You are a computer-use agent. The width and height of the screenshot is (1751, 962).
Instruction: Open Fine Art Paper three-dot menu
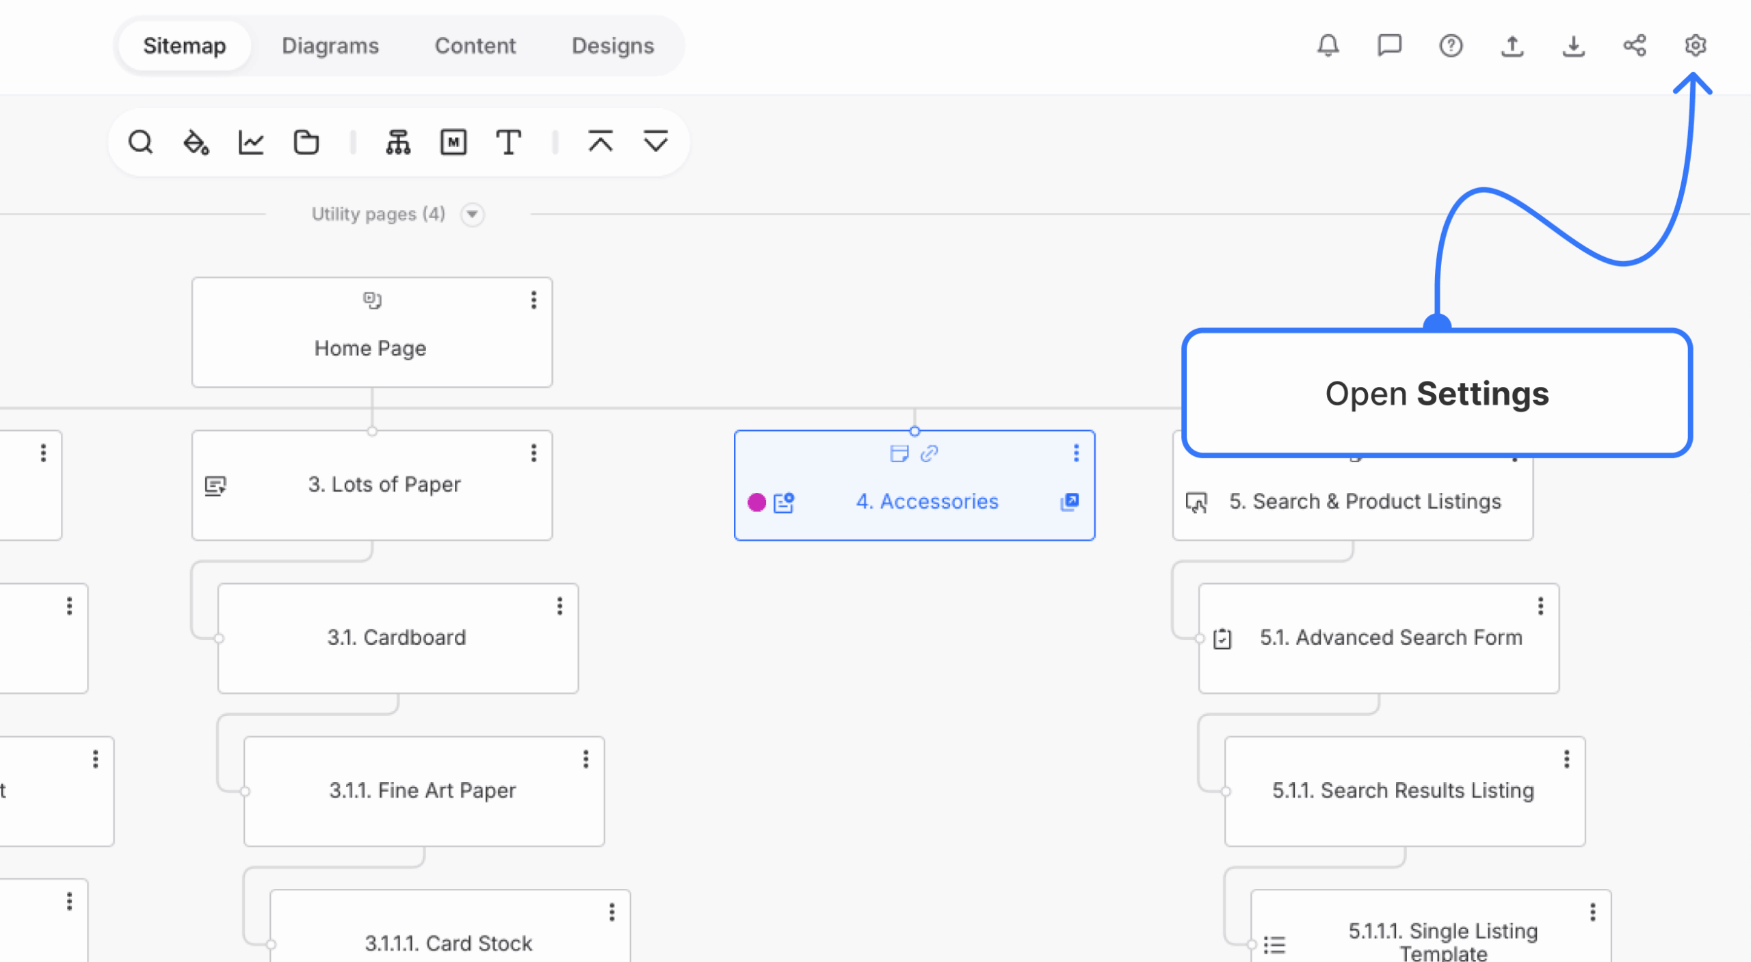(x=585, y=759)
